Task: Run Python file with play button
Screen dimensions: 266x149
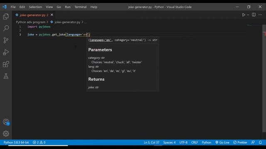Action: click(x=244, y=15)
